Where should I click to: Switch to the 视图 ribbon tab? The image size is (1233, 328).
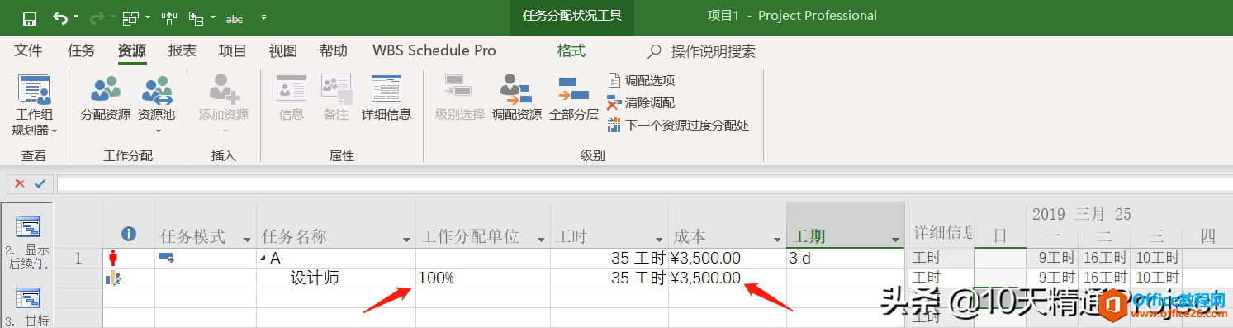[282, 51]
